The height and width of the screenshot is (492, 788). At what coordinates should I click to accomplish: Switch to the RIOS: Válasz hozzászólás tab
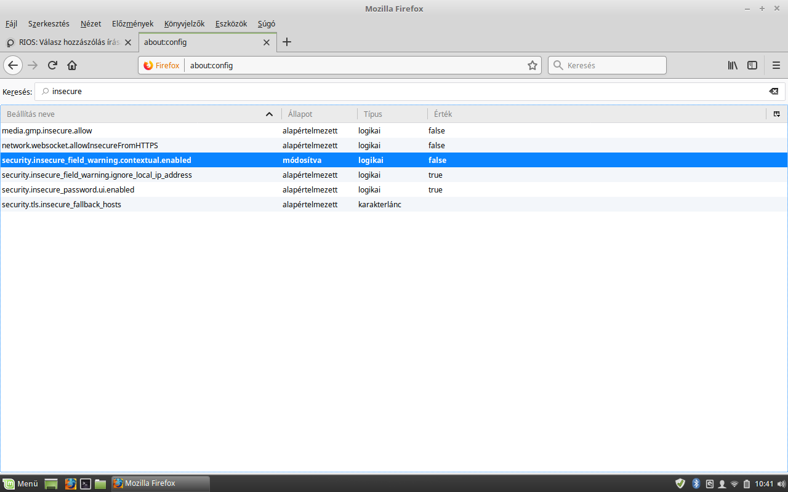click(69, 42)
